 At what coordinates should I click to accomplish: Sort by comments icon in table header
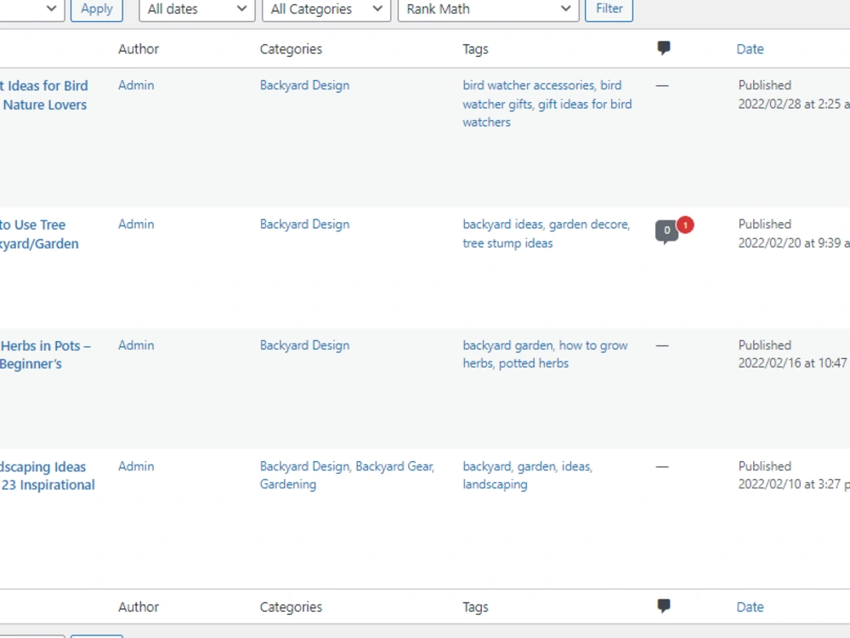pyautogui.click(x=664, y=48)
